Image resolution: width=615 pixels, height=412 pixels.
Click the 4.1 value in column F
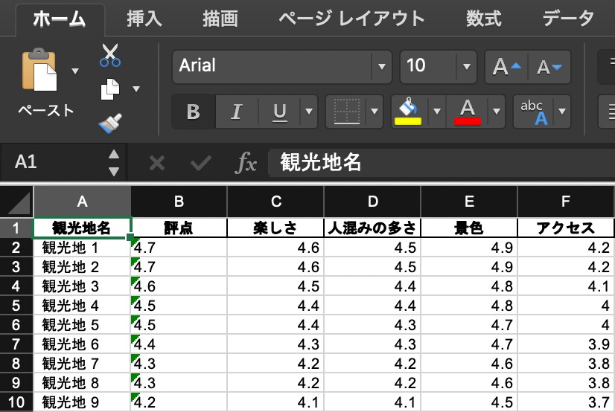[x=566, y=286]
